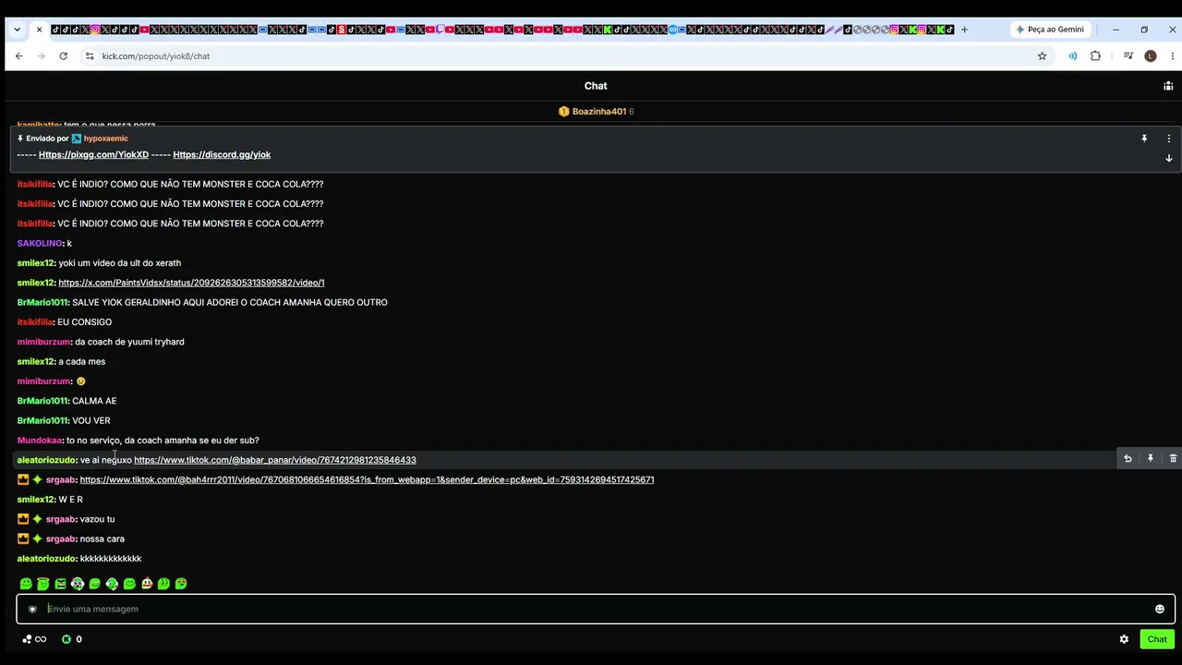Click smilex12 on 'yoki um video' message
The width and height of the screenshot is (1182, 665).
[x=36, y=263]
